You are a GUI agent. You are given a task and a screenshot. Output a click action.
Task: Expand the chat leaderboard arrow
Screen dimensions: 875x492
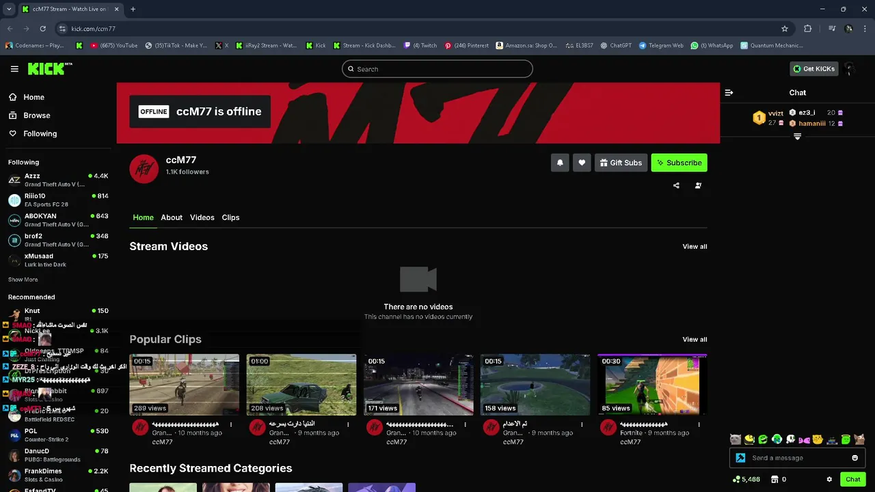pos(797,137)
